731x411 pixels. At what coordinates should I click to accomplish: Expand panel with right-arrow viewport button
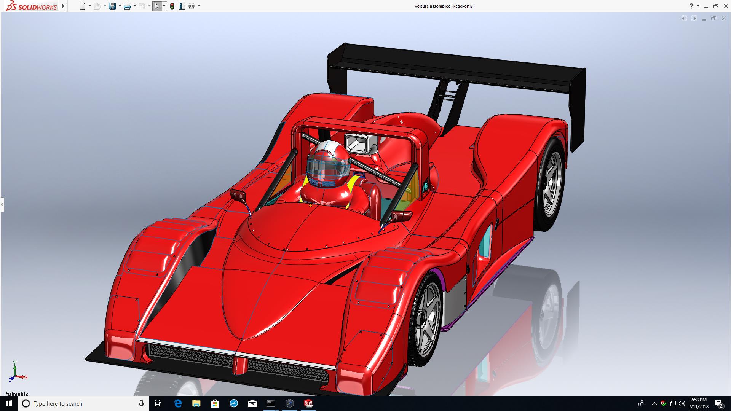click(x=694, y=18)
